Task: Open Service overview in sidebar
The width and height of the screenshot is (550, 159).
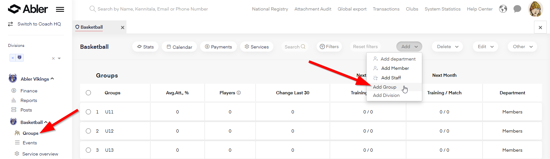Action: point(40,154)
